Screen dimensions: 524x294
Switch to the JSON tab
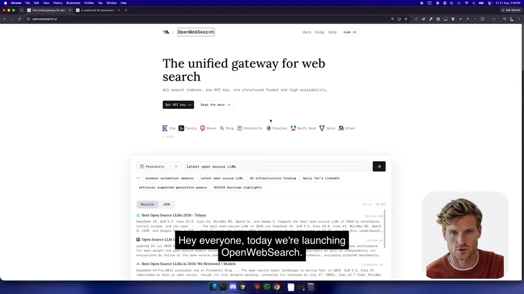coord(166,204)
